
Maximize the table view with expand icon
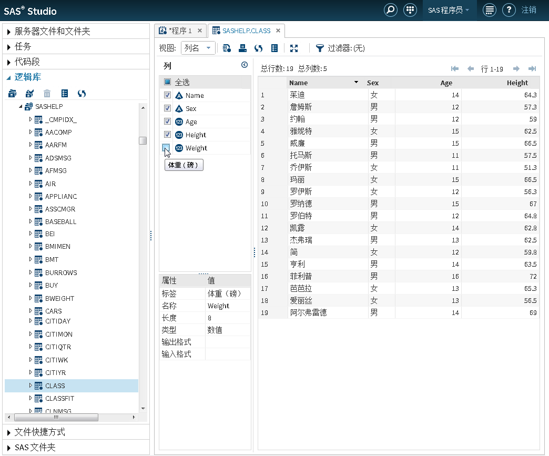294,48
